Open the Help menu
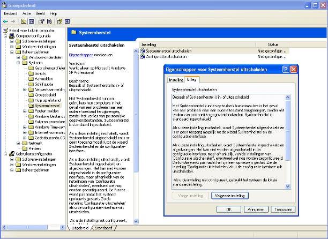 click(54, 13)
